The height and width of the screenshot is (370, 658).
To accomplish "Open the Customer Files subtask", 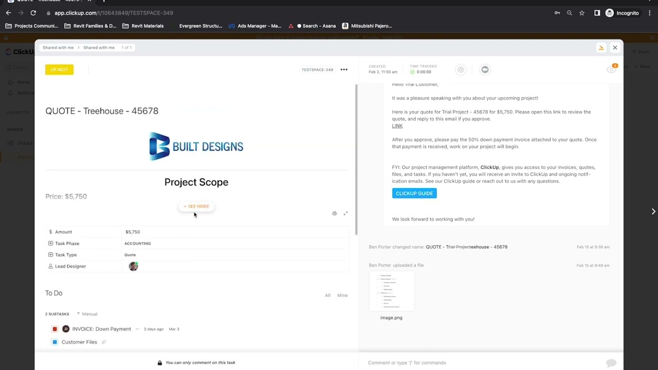I will [x=79, y=342].
